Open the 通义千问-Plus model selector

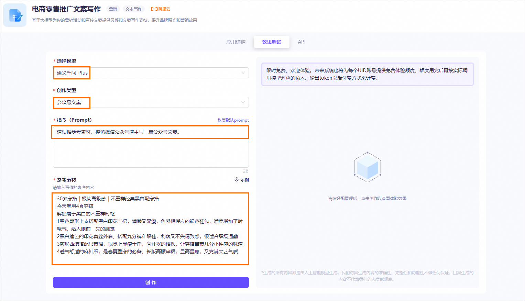point(151,73)
